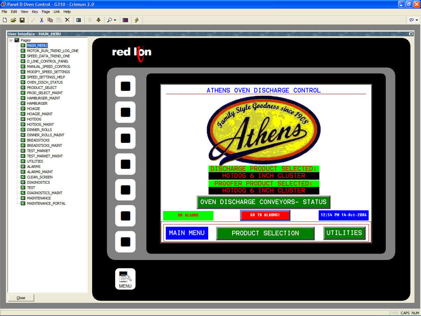421x316 pixels.
Task: Click the third soft key on the panel
Action: coord(125,138)
